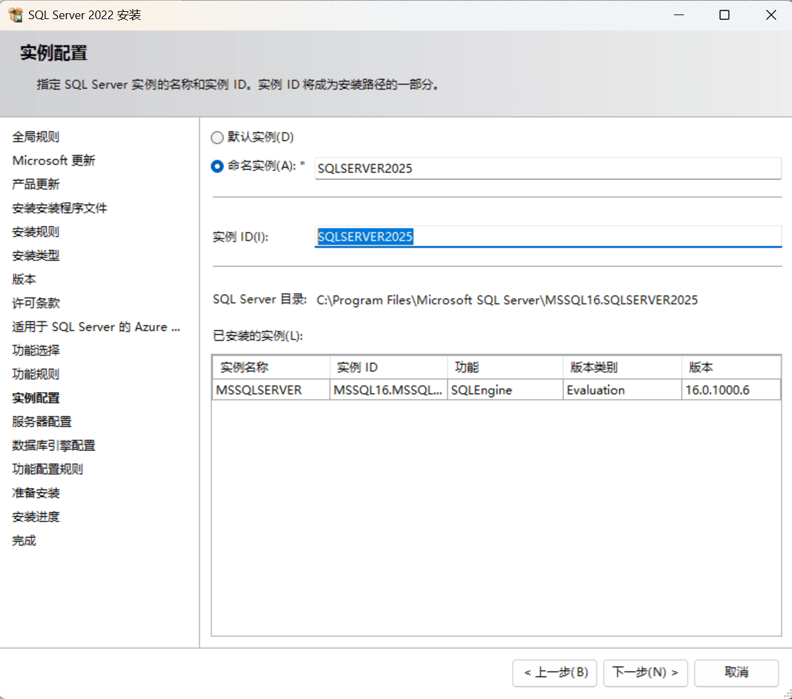
Task: Select 功能配置规则 in sidebar
Action: [47, 469]
